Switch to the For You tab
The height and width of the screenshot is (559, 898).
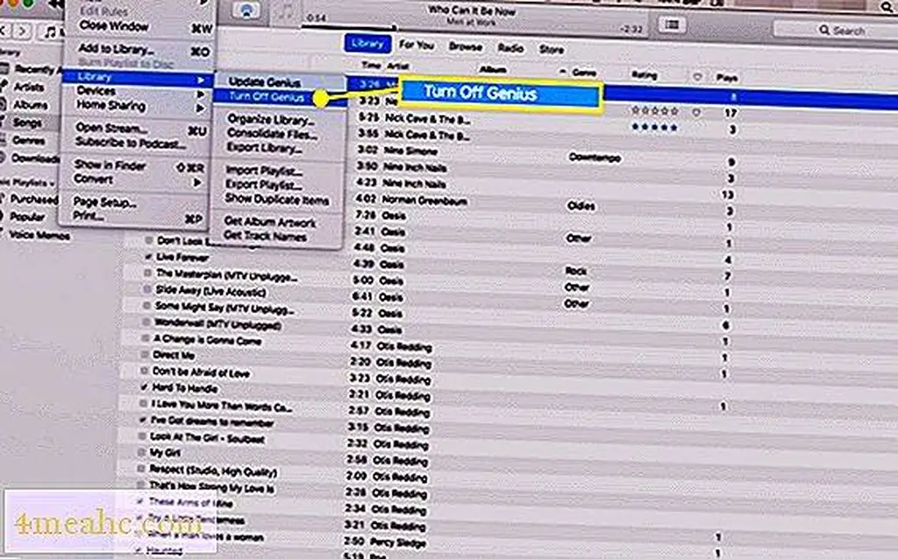coord(417,46)
